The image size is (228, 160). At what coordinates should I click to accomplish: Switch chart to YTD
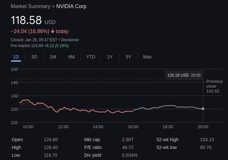tap(91, 57)
